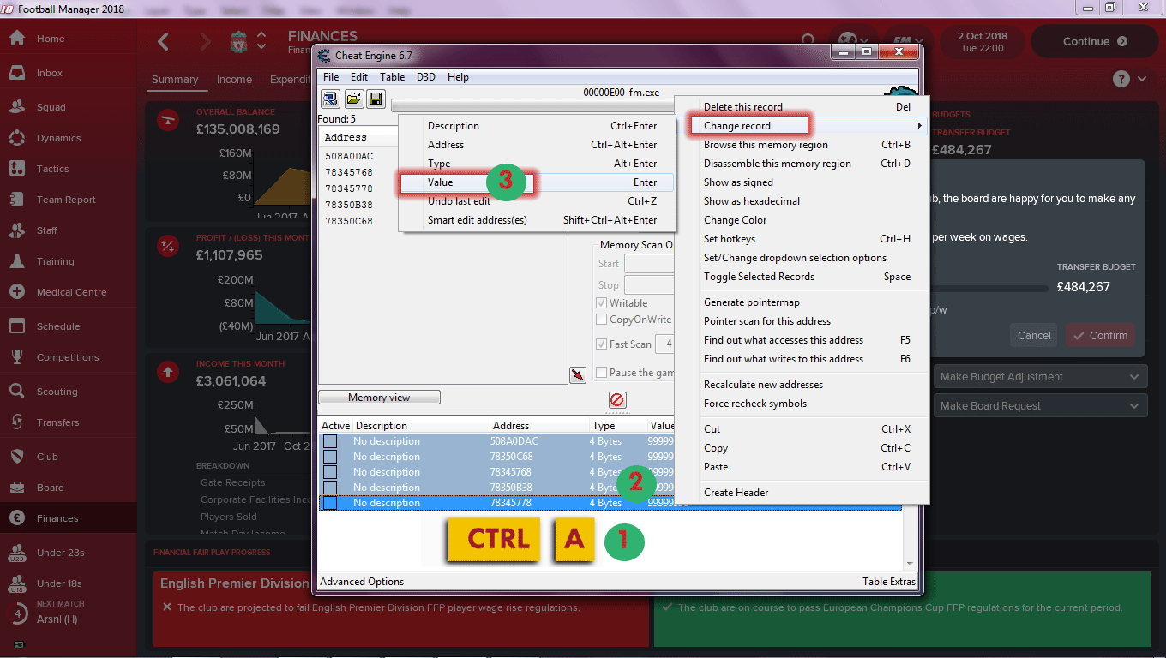Open Cheat Engine File menu
This screenshot has height=658, width=1166.
[x=331, y=77]
